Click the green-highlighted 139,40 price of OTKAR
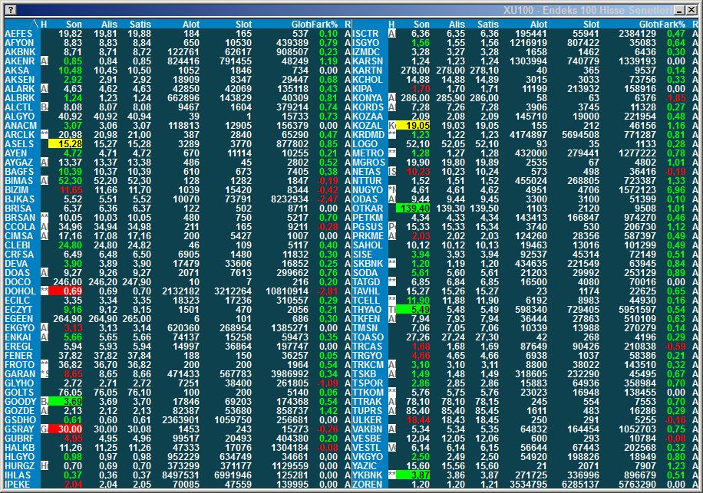Image resolution: width=703 pixels, height=493 pixels. (413, 209)
